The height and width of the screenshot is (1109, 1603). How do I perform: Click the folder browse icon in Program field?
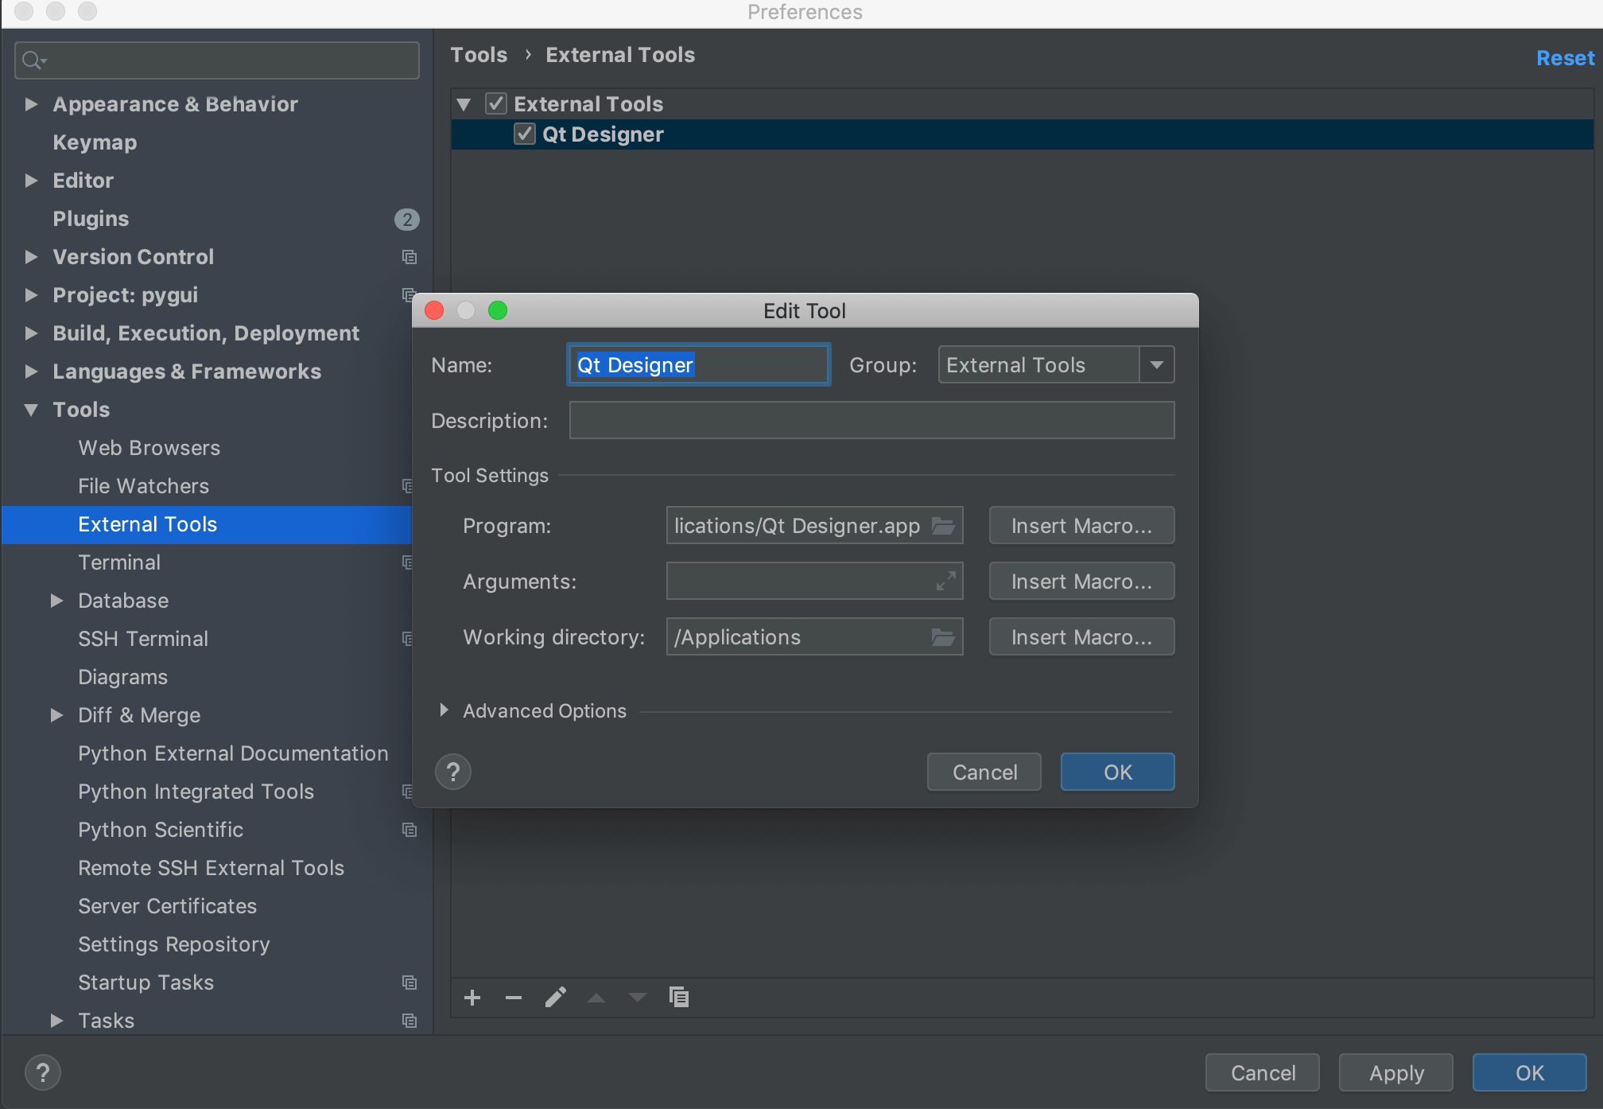[x=943, y=526]
